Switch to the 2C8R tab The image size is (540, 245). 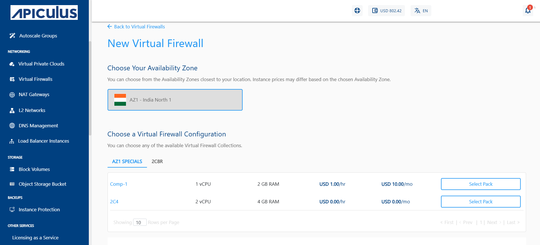(x=157, y=161)
